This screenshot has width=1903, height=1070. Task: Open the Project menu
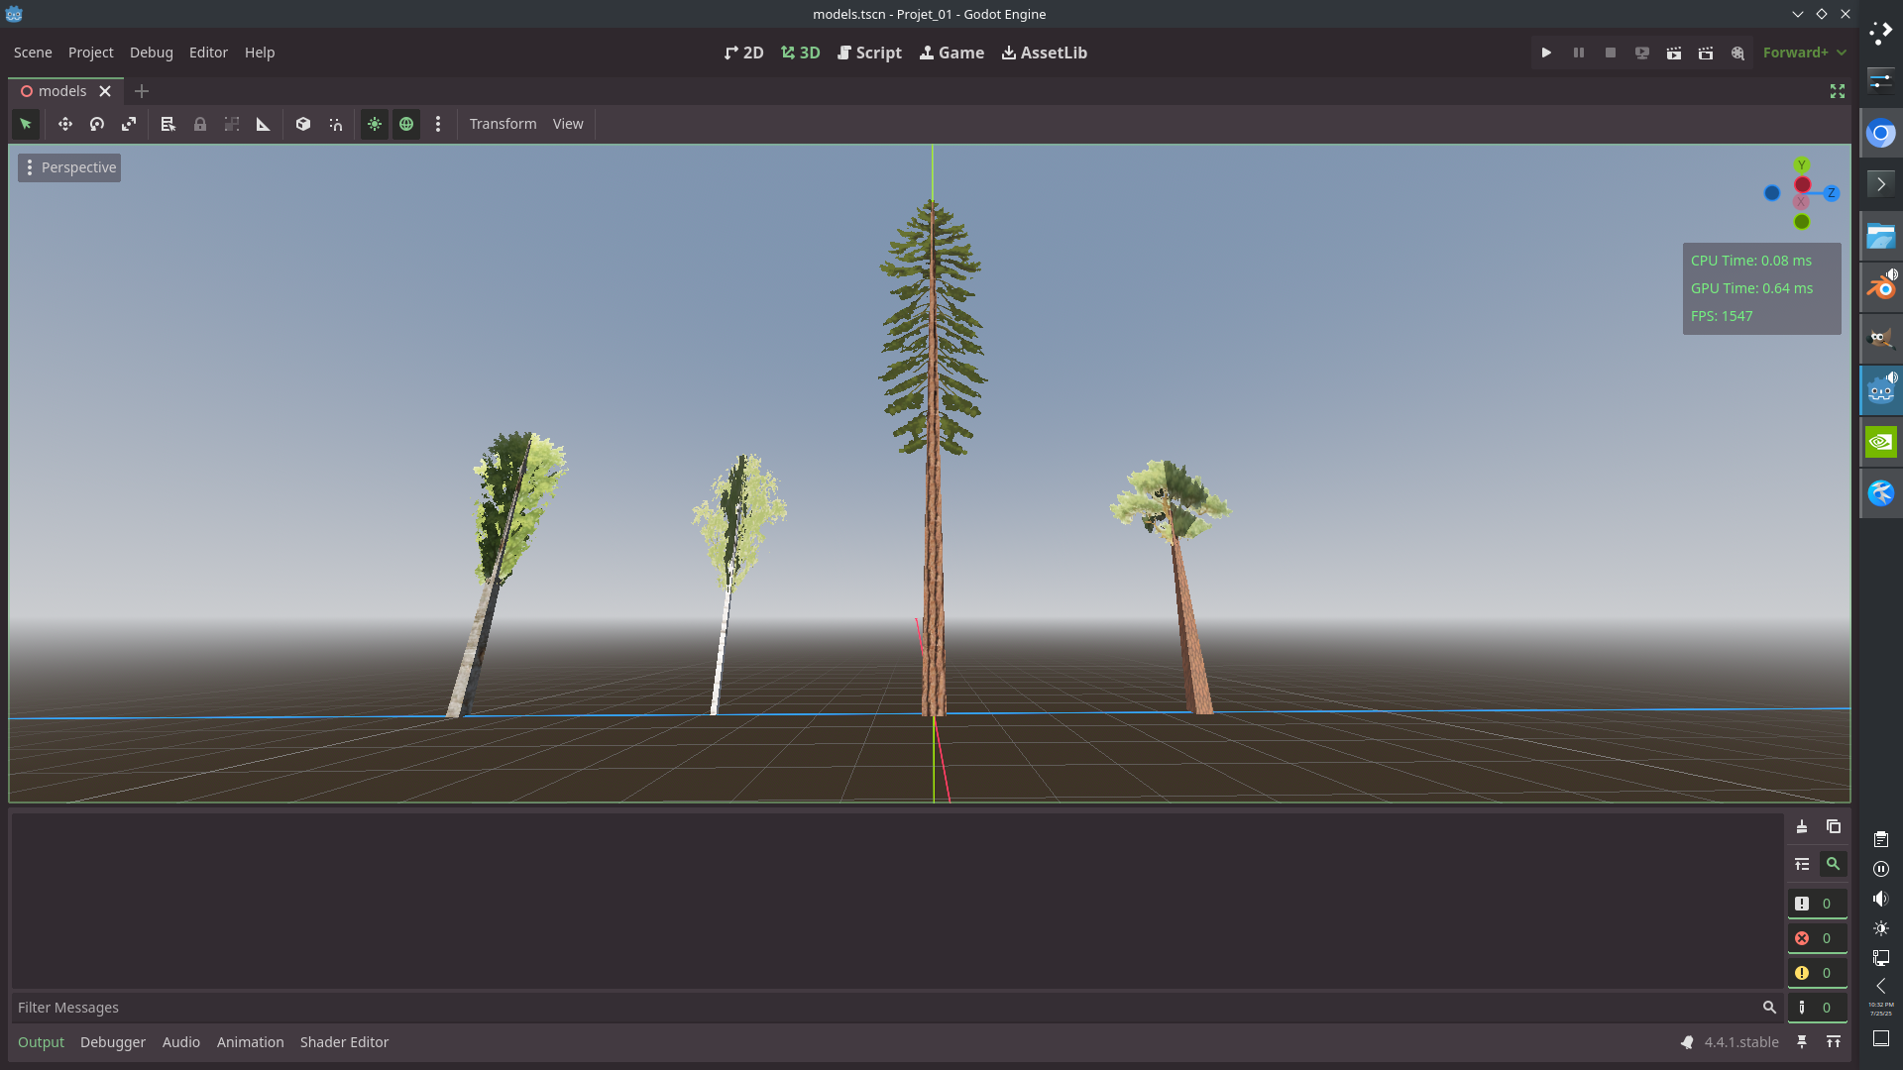pyautogui.click(x=90, y=53)
